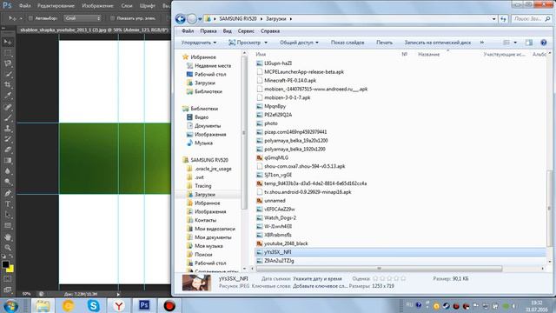Select the Rectangle shape tool

(8, 226)
